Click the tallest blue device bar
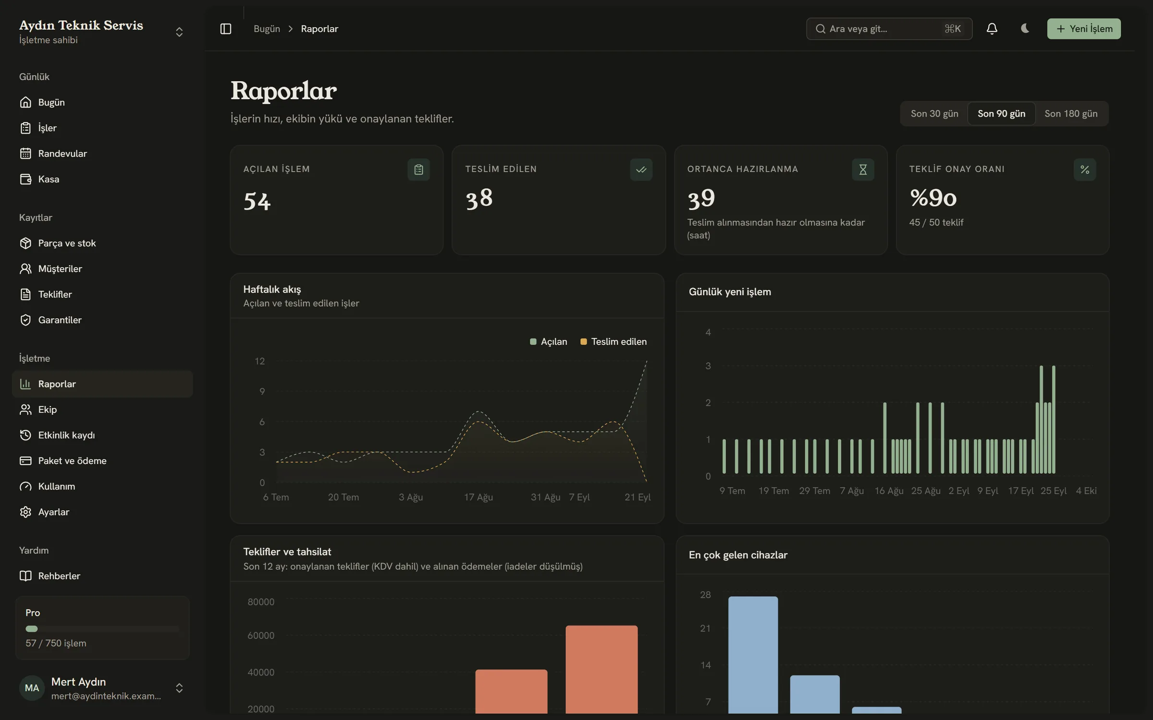 pyautogui.click(x=753, y=655)
